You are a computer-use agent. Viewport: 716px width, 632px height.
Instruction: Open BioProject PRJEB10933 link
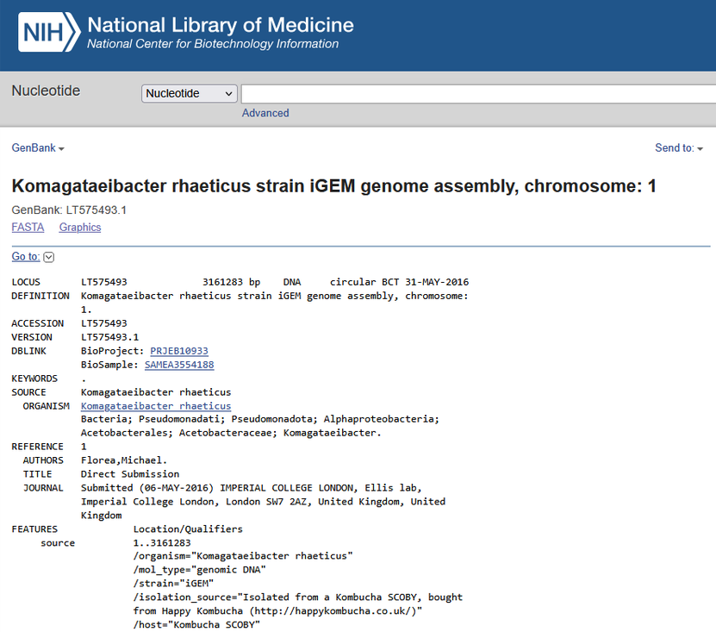pyautogui.click(x=179, y=351)
